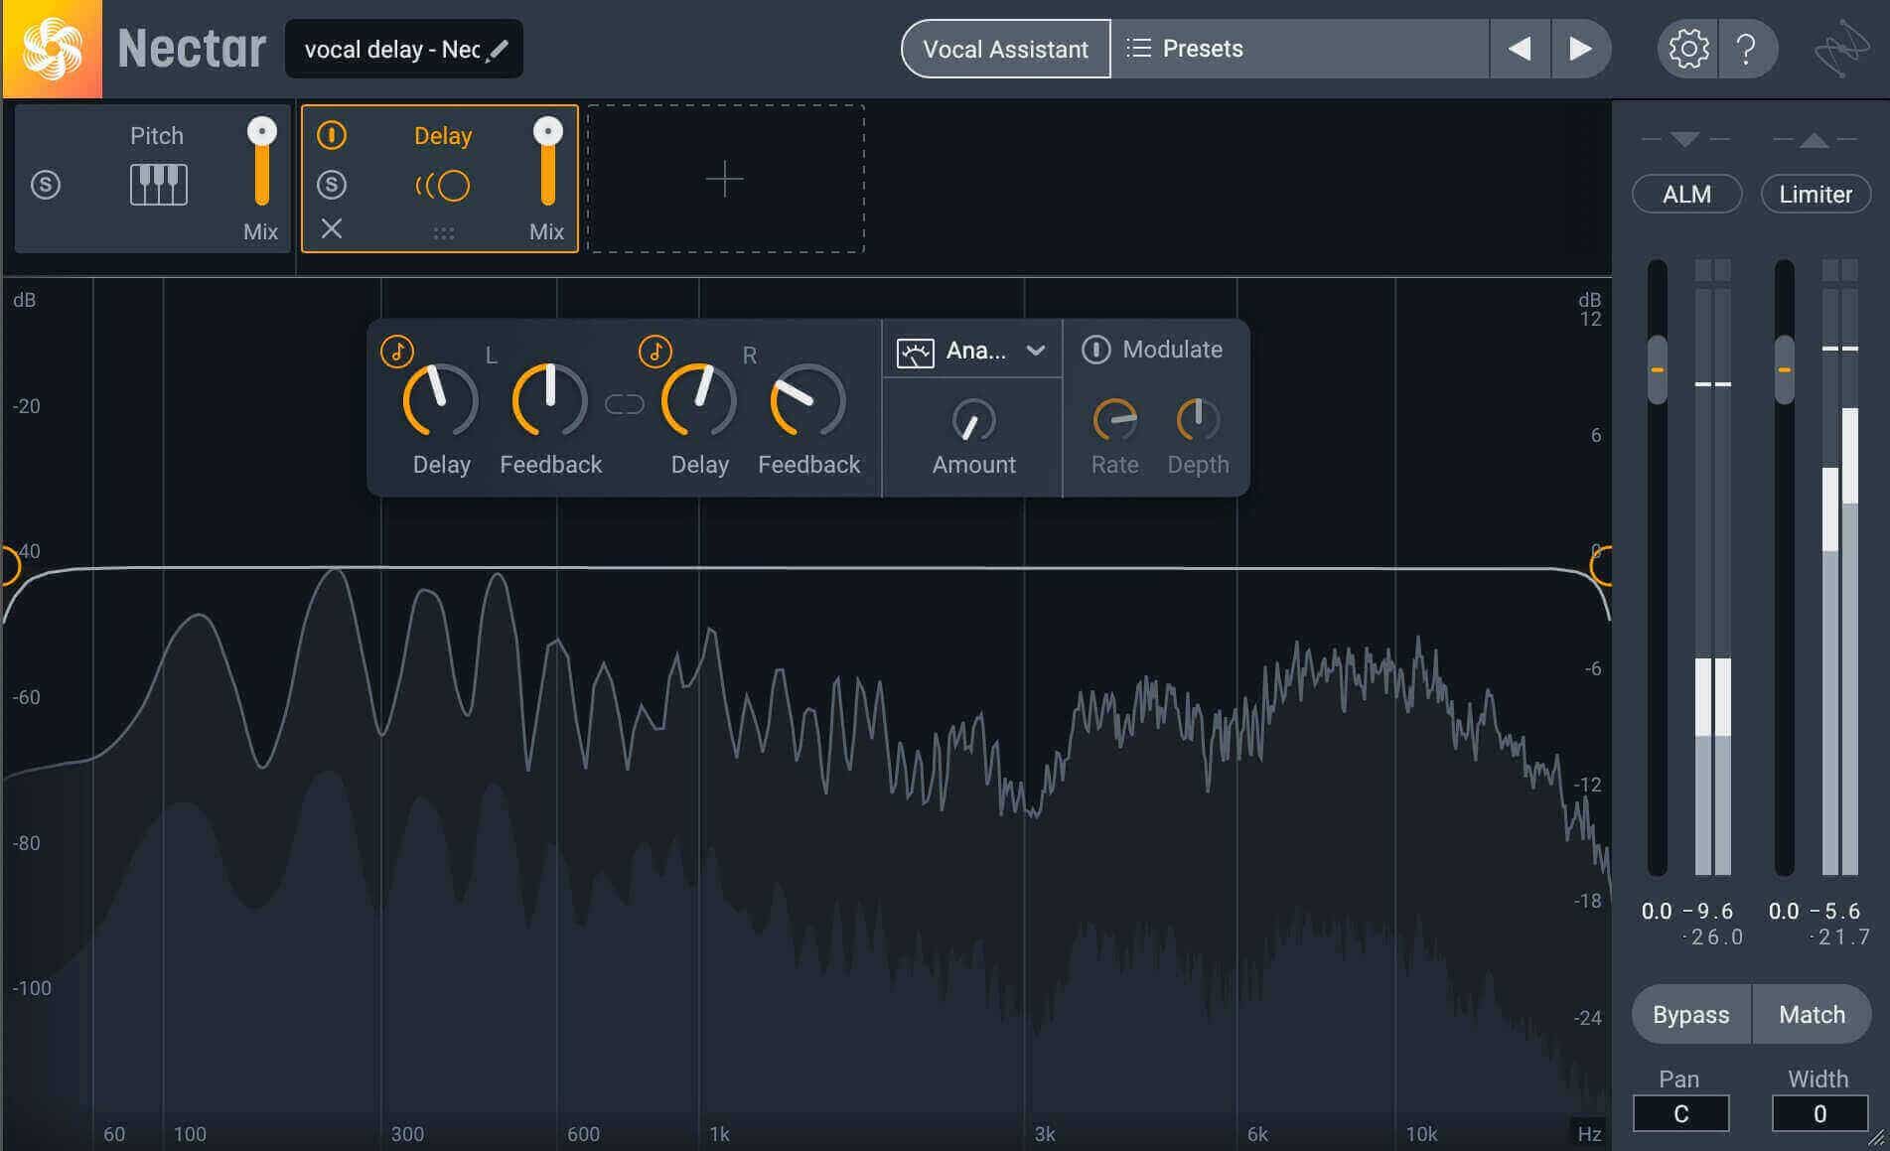
Task: Toggle left channel tempo sync note
Action: tap(397, 351)
